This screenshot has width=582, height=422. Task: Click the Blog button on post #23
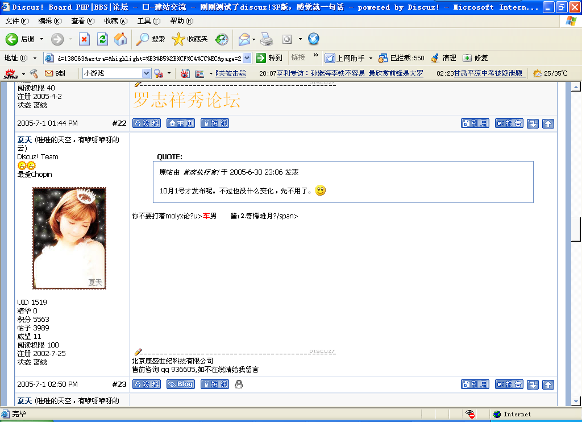point(181,384)
